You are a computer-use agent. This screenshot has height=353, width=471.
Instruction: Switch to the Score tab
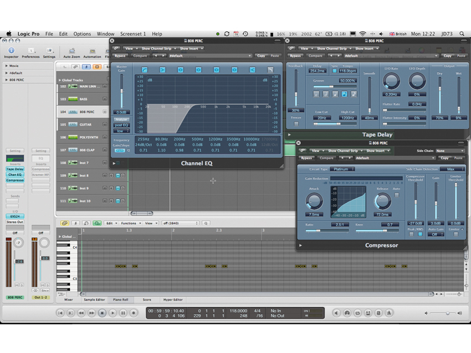pos(147,300)
